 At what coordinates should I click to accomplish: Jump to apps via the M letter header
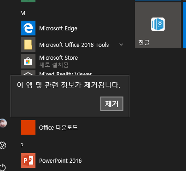[23, 13]
